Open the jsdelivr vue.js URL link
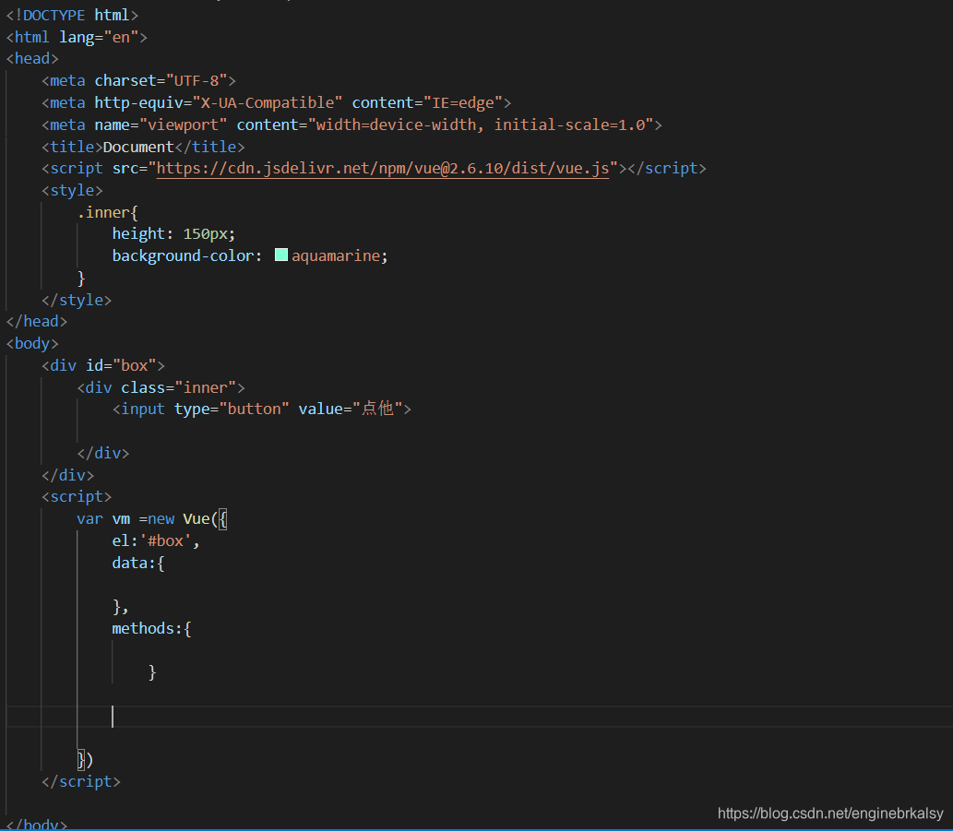The image size is (953, 831). coord(382,168)
